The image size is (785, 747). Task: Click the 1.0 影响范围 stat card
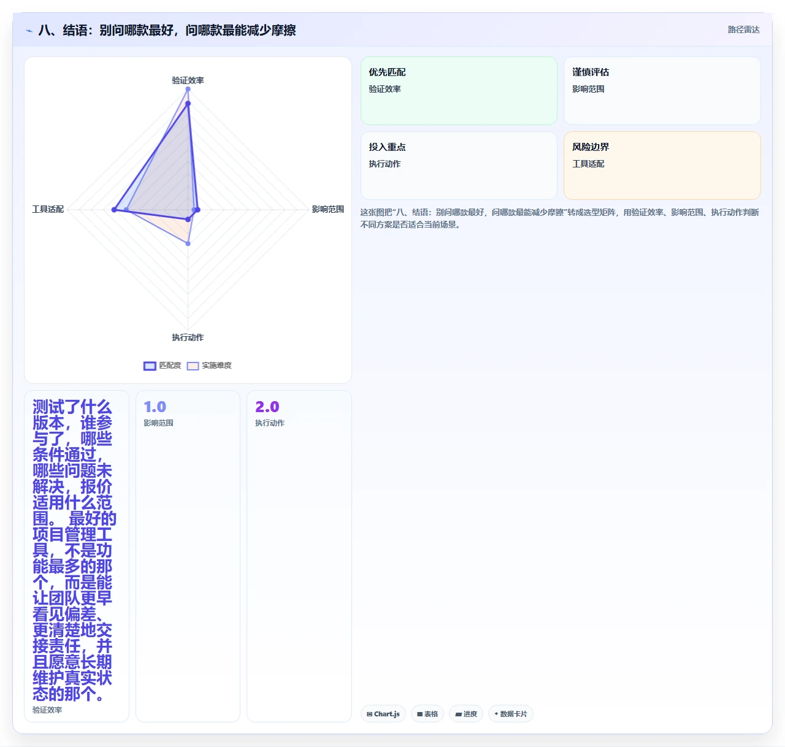[188, 556]
